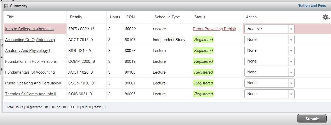Image resolution: width=331 pixels, height=125 pixels.
Task: Sort table by Status column header
Action: [x=200, y=17]
